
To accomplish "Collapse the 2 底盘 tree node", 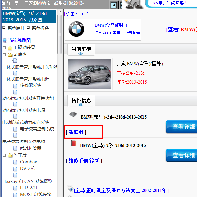I will pyautogui.click(x=4, y=55).
